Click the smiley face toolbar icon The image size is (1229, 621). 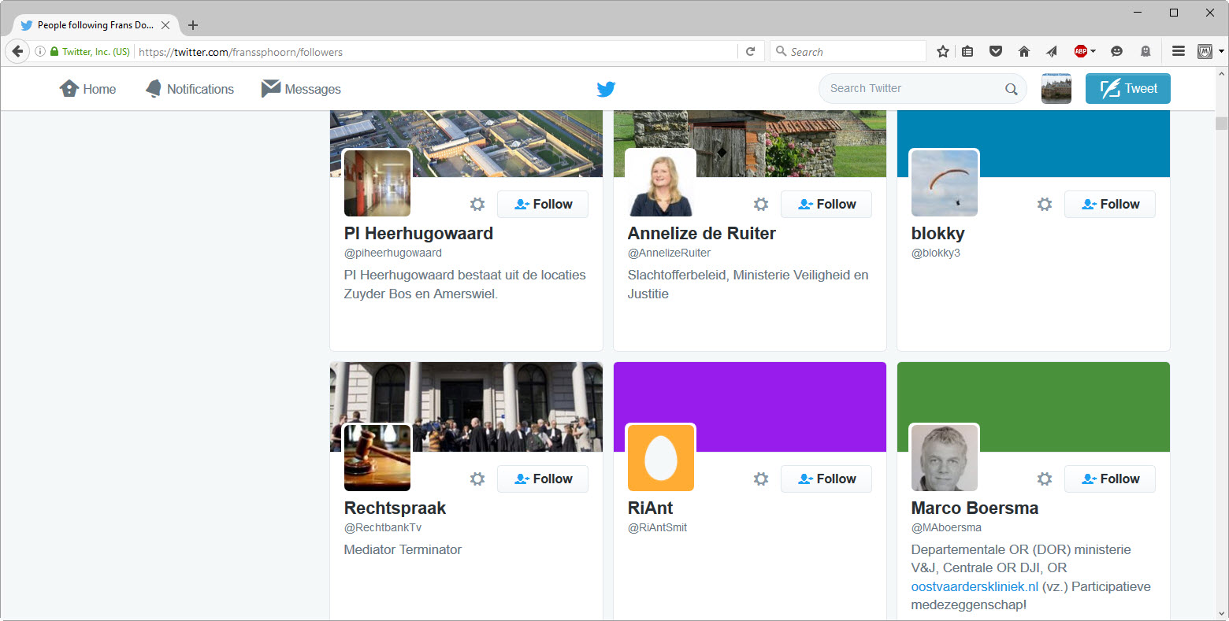click(x=1116, y=52)
